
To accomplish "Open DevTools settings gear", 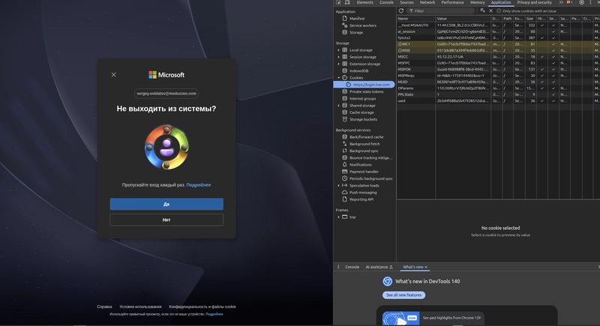I will [581, 3].
